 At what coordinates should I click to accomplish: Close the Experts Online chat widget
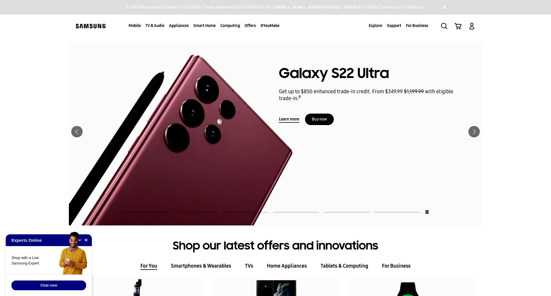click(x=86, y=240)
